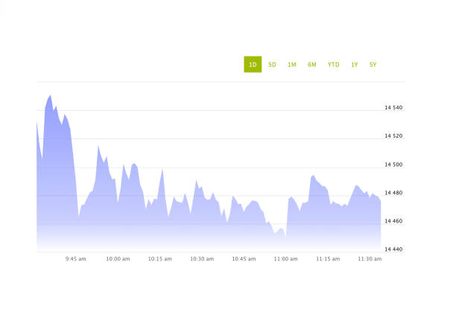Click the chart's highest peak point
456x314 pixels.
50,95
